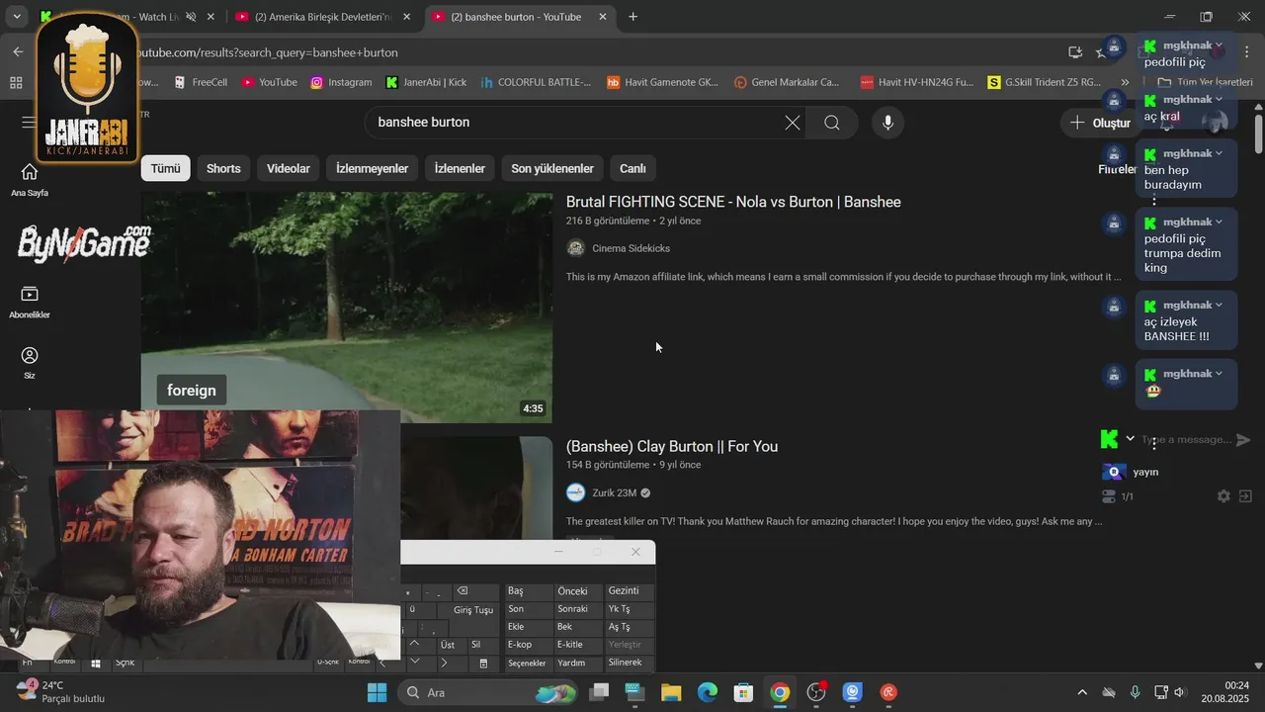Image resolution: width=1265 pixels, height=712 pixels.
Task: Expand the chevron beside the chat message box
Action: 1131,439
